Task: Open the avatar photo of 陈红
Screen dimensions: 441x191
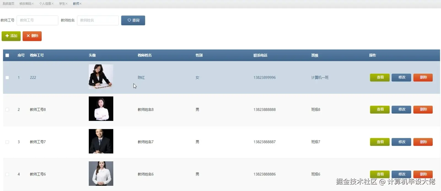Action: click(101, 77)
